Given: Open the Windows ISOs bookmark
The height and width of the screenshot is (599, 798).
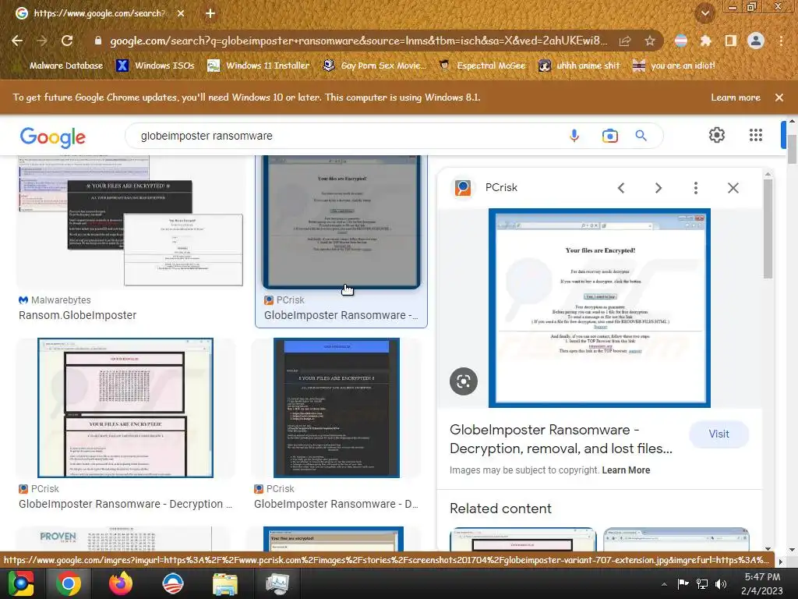Looking at the screenshot, I should click(x=155, y=66).
